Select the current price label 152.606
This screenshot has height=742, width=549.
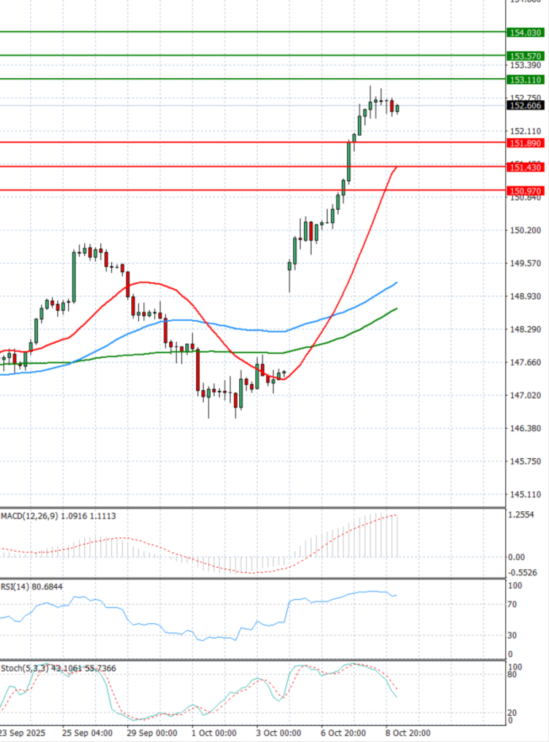click(x=525, y=105)
